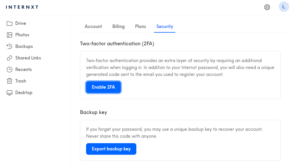Select the Security tab

pyautogui.click(x=165, y=27)
